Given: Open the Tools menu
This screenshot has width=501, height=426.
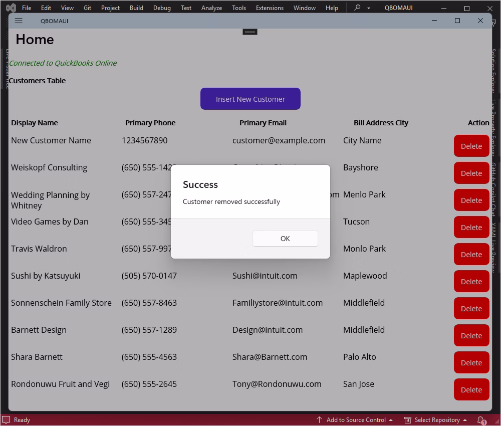Looking at the screenshot, I should coord(239,8).
